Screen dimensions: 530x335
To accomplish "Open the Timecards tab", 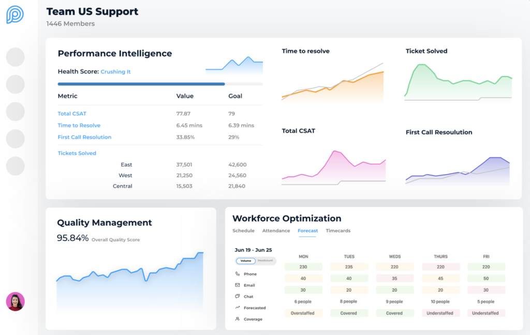I will tap(338, 231).
